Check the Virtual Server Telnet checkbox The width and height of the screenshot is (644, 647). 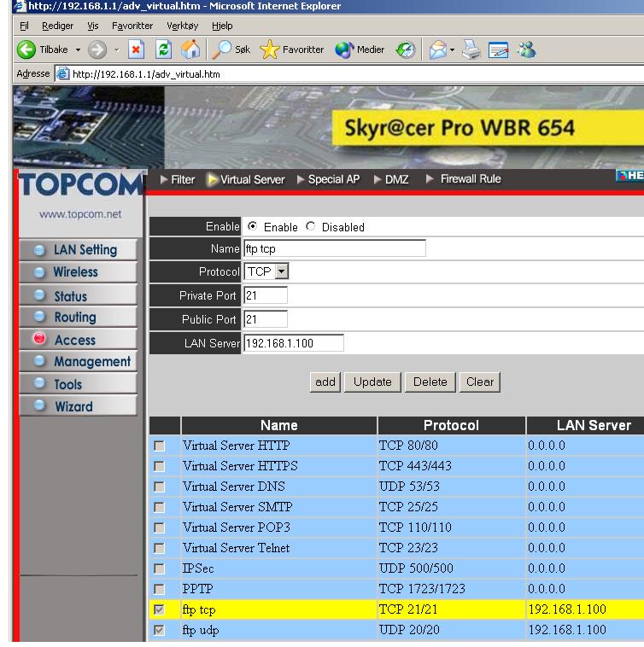[x=159, y=548]
